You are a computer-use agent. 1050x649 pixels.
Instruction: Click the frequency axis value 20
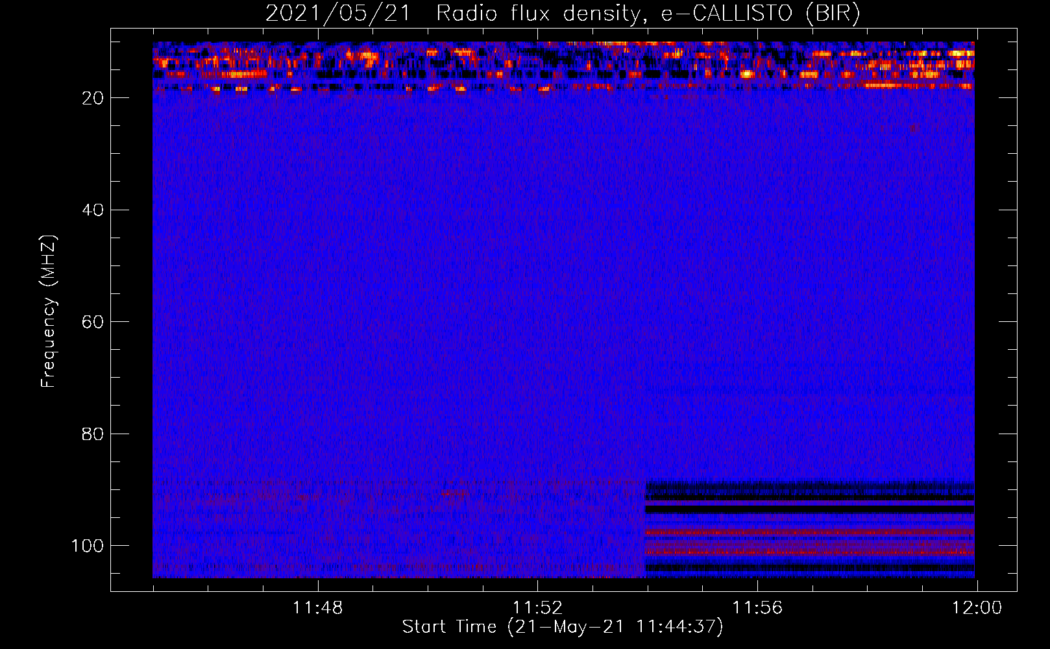tap(93, 98)
